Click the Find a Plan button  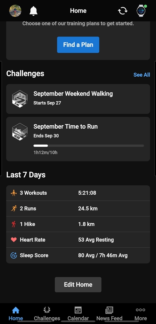click(78, 45)
